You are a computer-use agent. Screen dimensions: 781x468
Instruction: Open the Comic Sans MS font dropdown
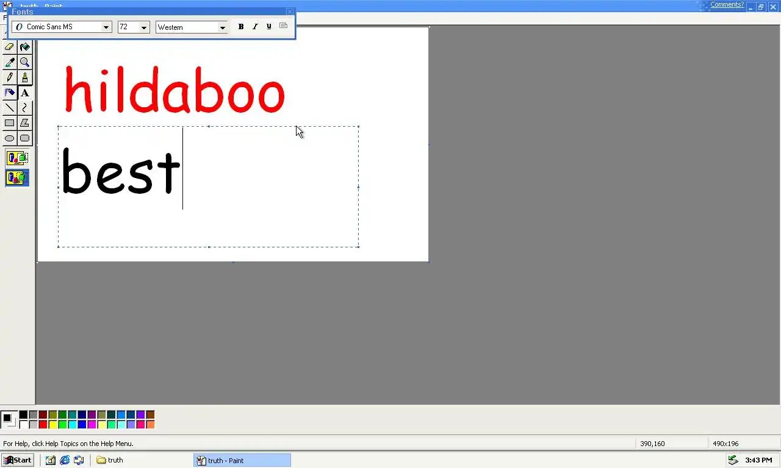106,27
